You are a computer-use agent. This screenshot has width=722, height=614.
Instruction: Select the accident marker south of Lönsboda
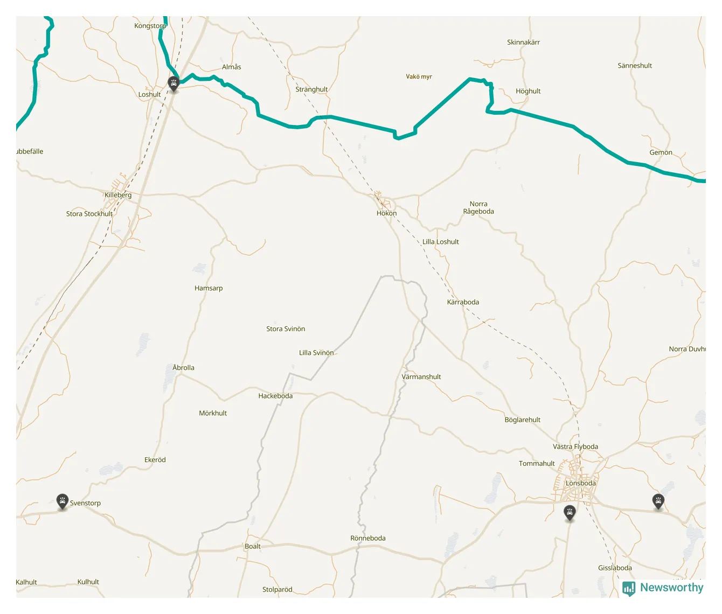tap(570, 512)
